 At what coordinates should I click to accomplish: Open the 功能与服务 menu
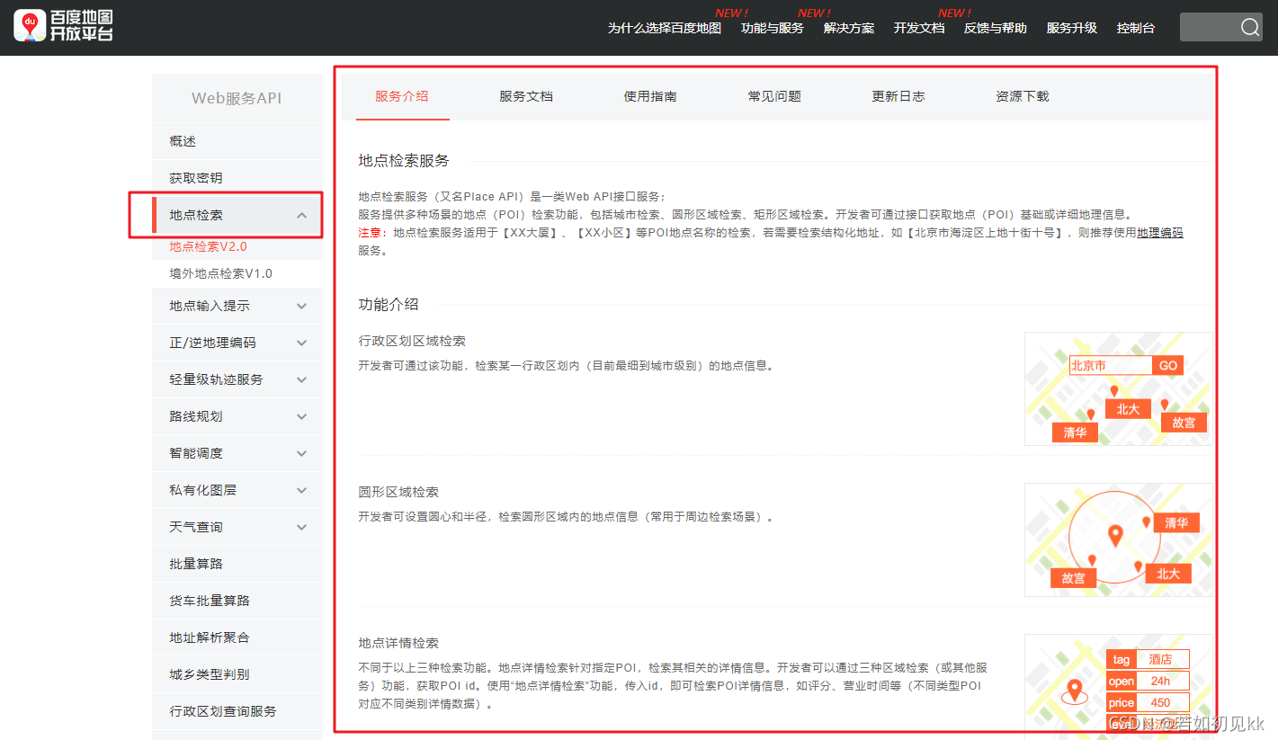tap(773, 28)
